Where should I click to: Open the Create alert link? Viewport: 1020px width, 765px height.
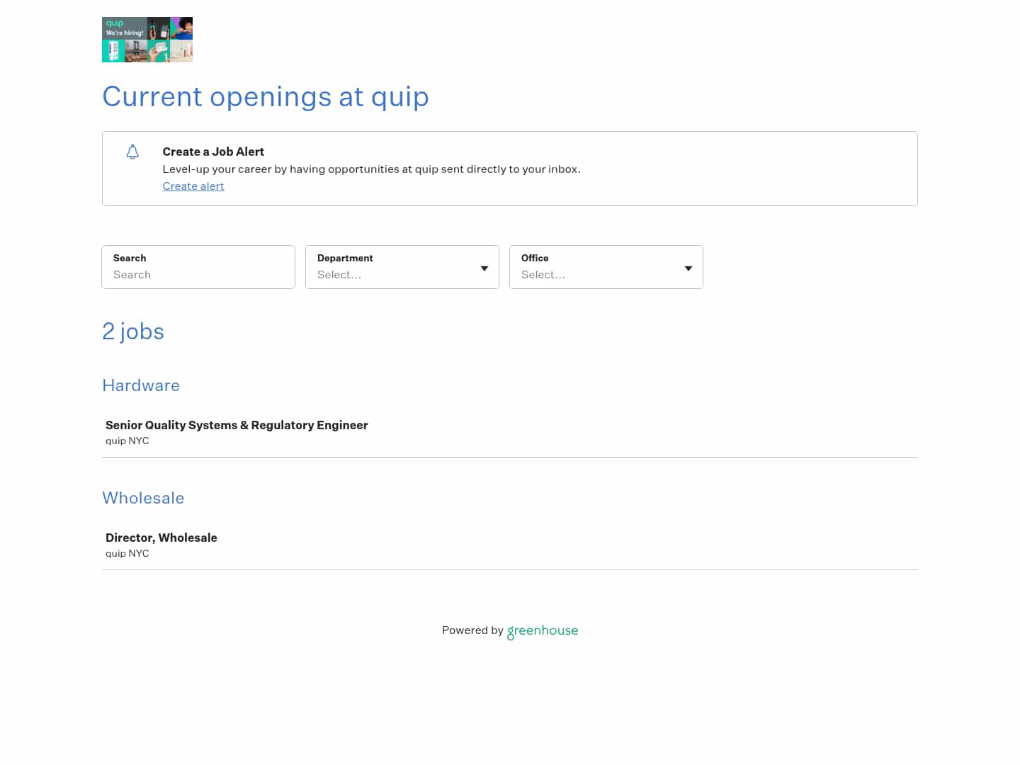[193, 186]
